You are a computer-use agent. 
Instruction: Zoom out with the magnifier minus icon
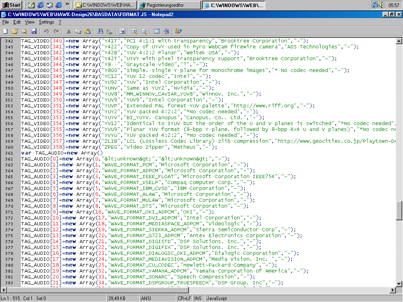point(144,31)
